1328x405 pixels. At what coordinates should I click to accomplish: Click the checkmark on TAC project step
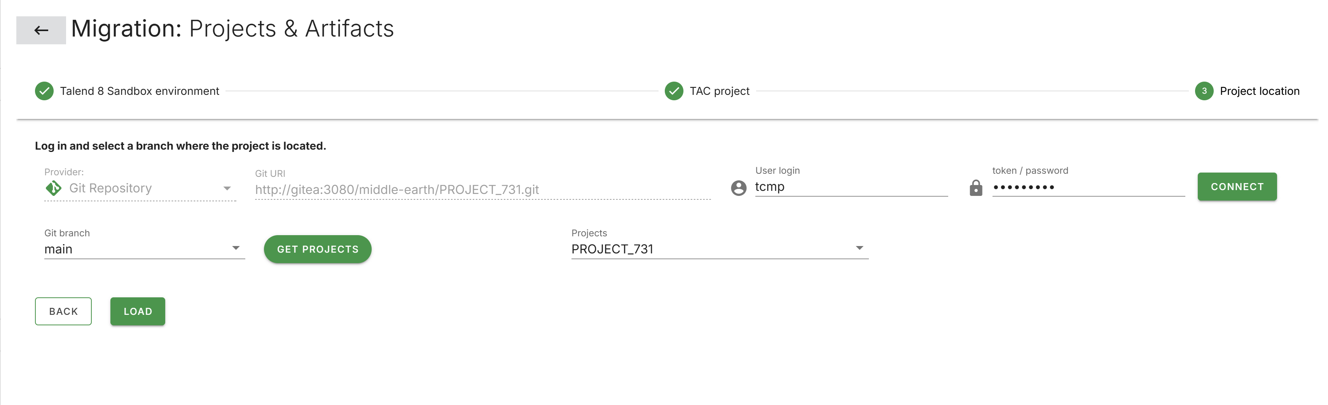coord(674,91)
